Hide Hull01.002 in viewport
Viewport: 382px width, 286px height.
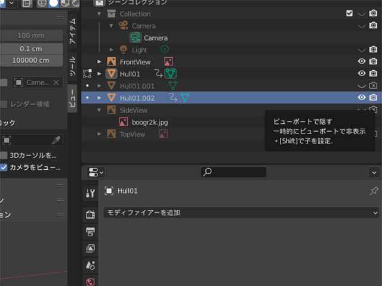pos(362,97)
